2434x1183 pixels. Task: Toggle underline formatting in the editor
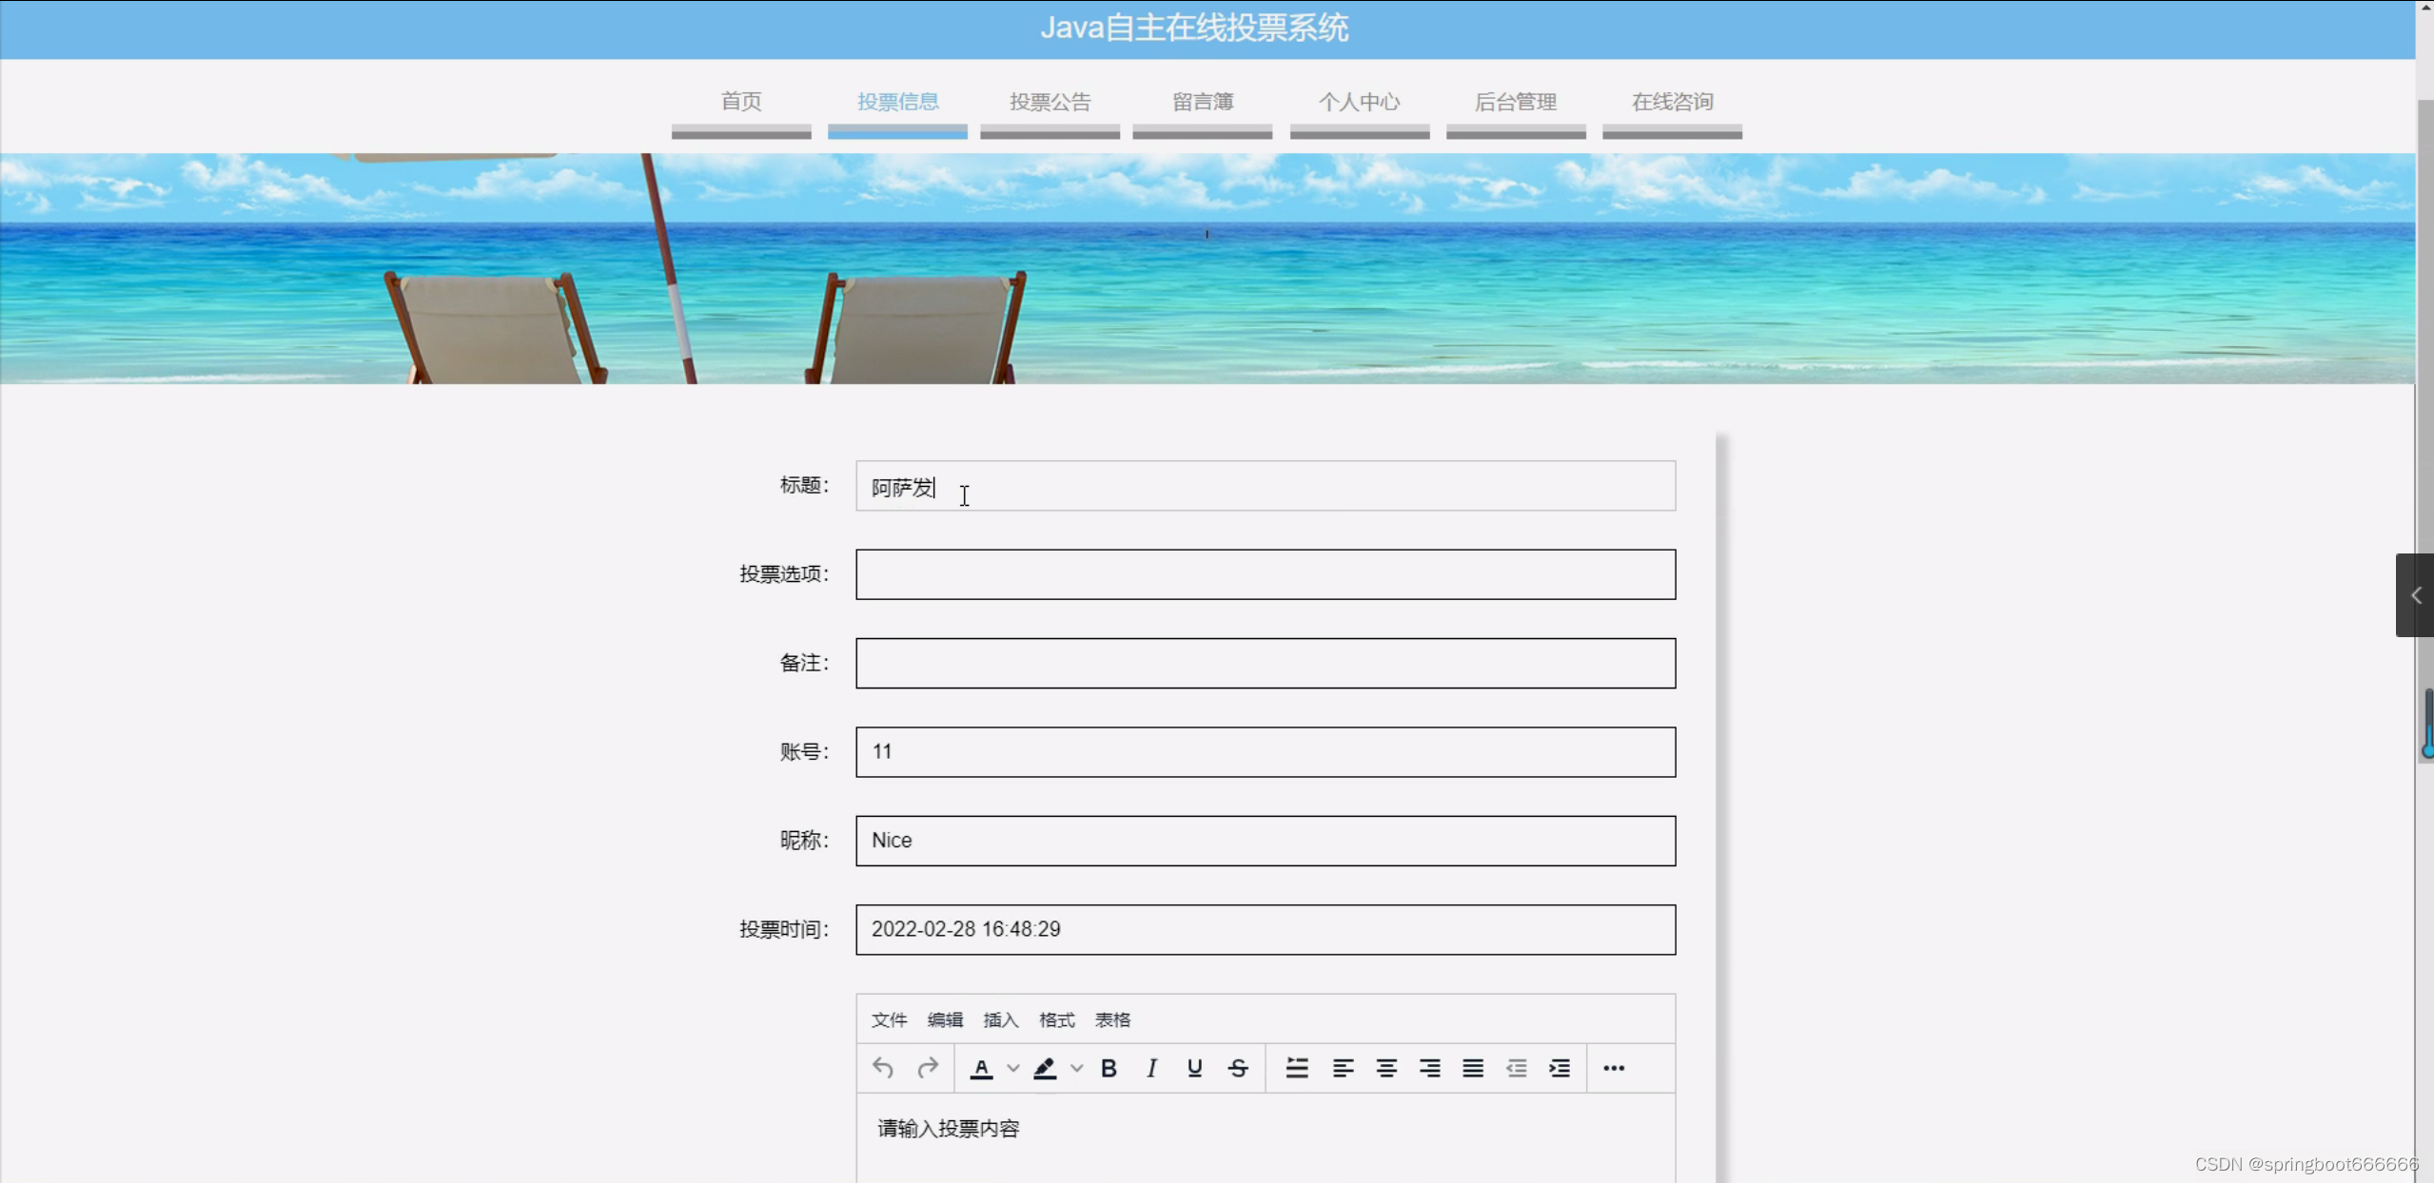(1194, 1068)
